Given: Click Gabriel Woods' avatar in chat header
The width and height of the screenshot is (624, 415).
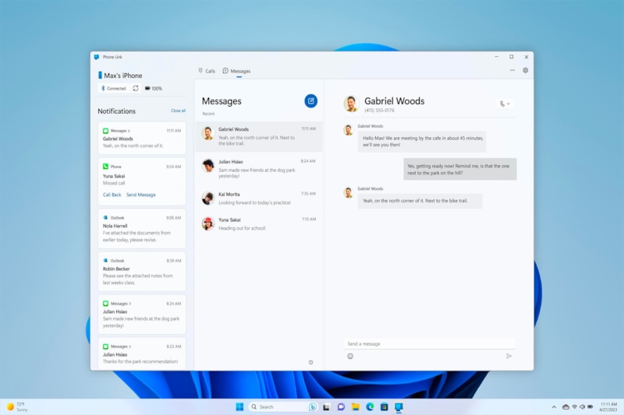Looking at the screenshot, I should [x=352, y=104].
